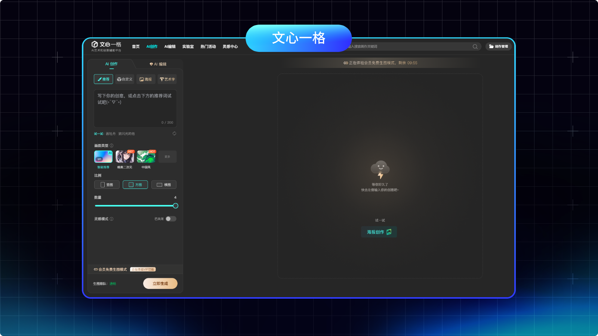Use the suggested prompt 画牡丹
598x336 pixels.
tap(111, 134)
